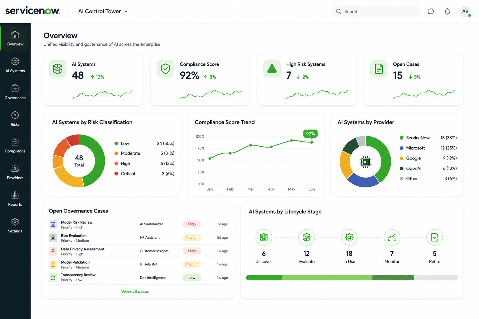Click the Microsoft provider legend dot
This screenshot has height=319, width=479.
click(402, 148)
